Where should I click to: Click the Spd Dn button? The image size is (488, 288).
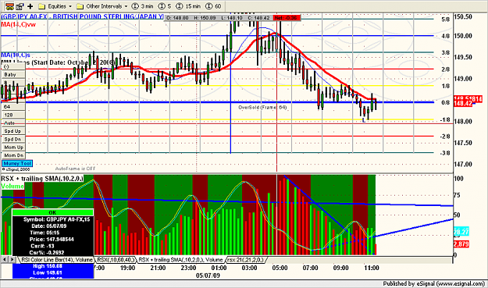tap(12, 139)
